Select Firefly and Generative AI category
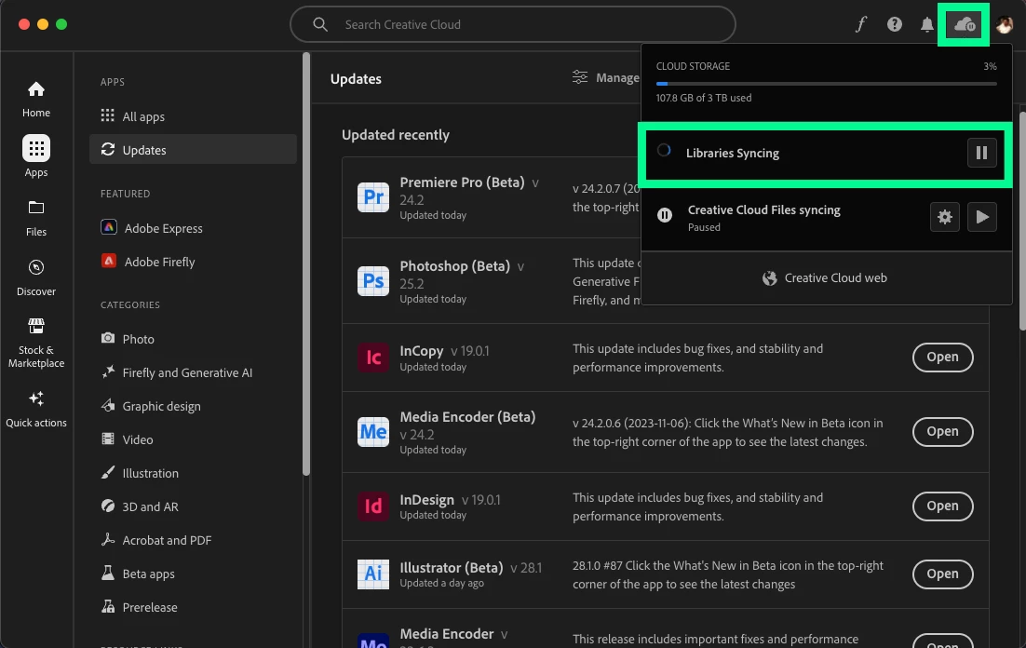 click(193, 372)
